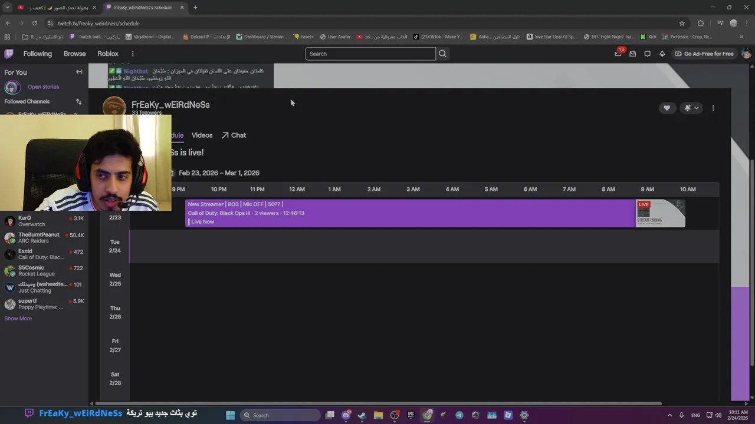Open Discord from the taskbar
The height and width of the screenshot is (424, 755).
346,415
